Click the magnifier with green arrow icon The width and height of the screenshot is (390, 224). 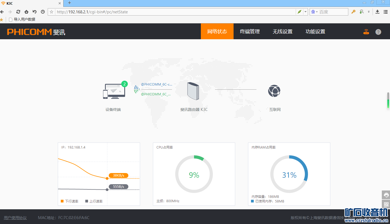(362, 12)
